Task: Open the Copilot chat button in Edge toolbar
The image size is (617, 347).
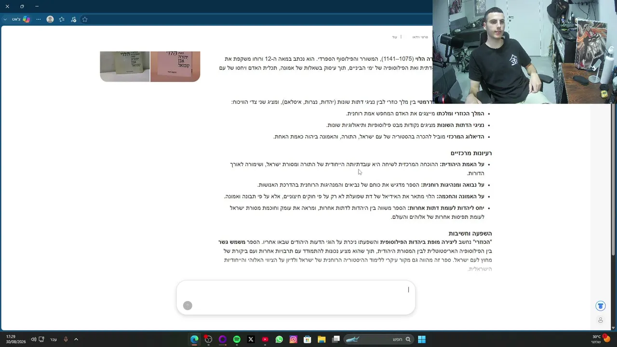Action: [x=22, y=19]
